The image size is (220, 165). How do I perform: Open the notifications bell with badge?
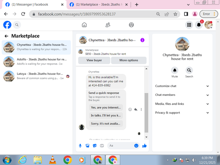tap(199, 25)
